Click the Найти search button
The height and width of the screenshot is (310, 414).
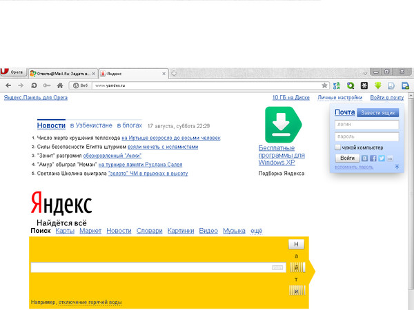pyautogui.click(x=297, y=267)
